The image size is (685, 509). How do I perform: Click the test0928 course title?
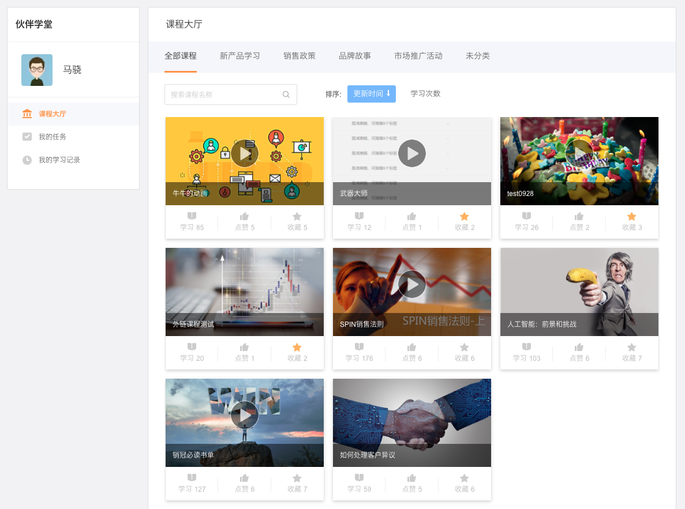pos(521,193)
